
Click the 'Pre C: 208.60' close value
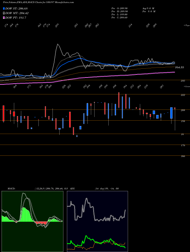pyautogui.click(x=119, y=18)
